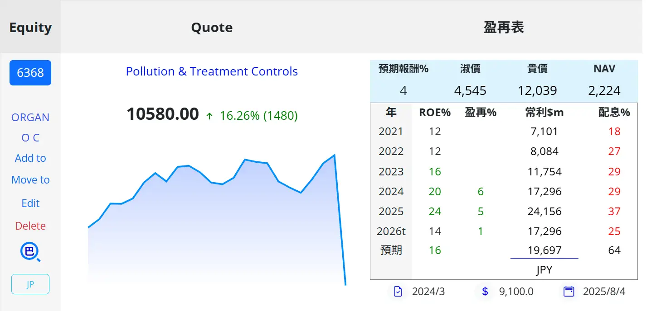Click the 10580.00 stock price
This screenshot has width=651, height=311.
(x=163, y=114)
